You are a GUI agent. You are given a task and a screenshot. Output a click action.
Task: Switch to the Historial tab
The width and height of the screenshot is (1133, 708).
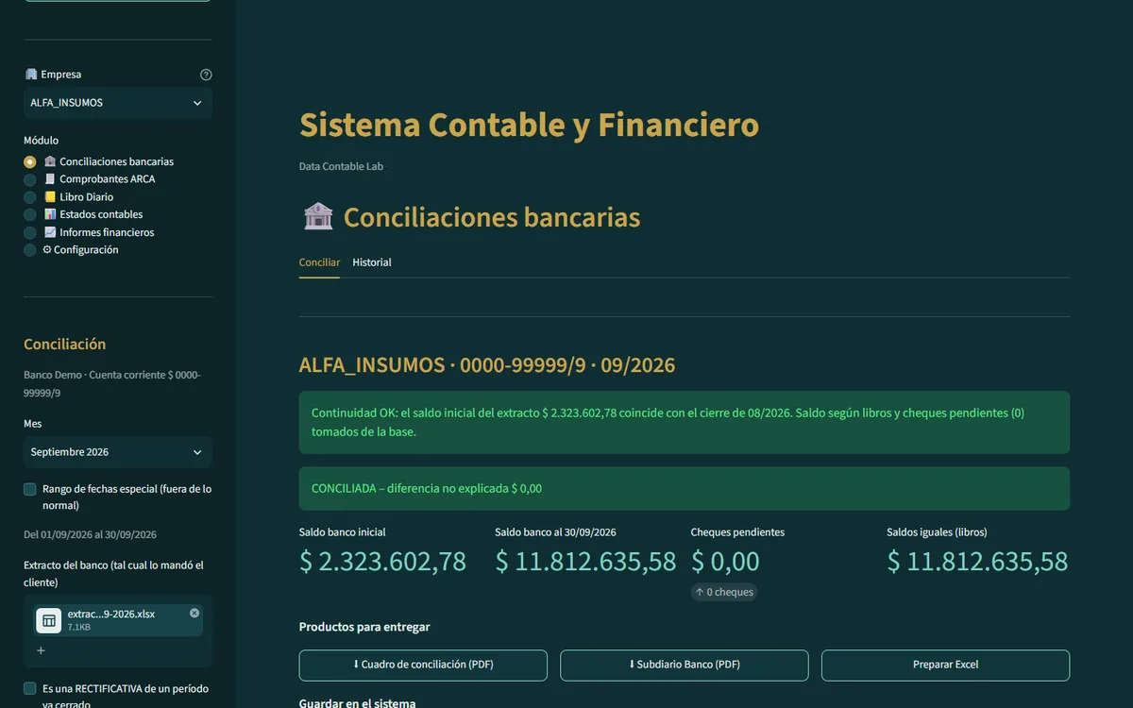pos(372,262)
